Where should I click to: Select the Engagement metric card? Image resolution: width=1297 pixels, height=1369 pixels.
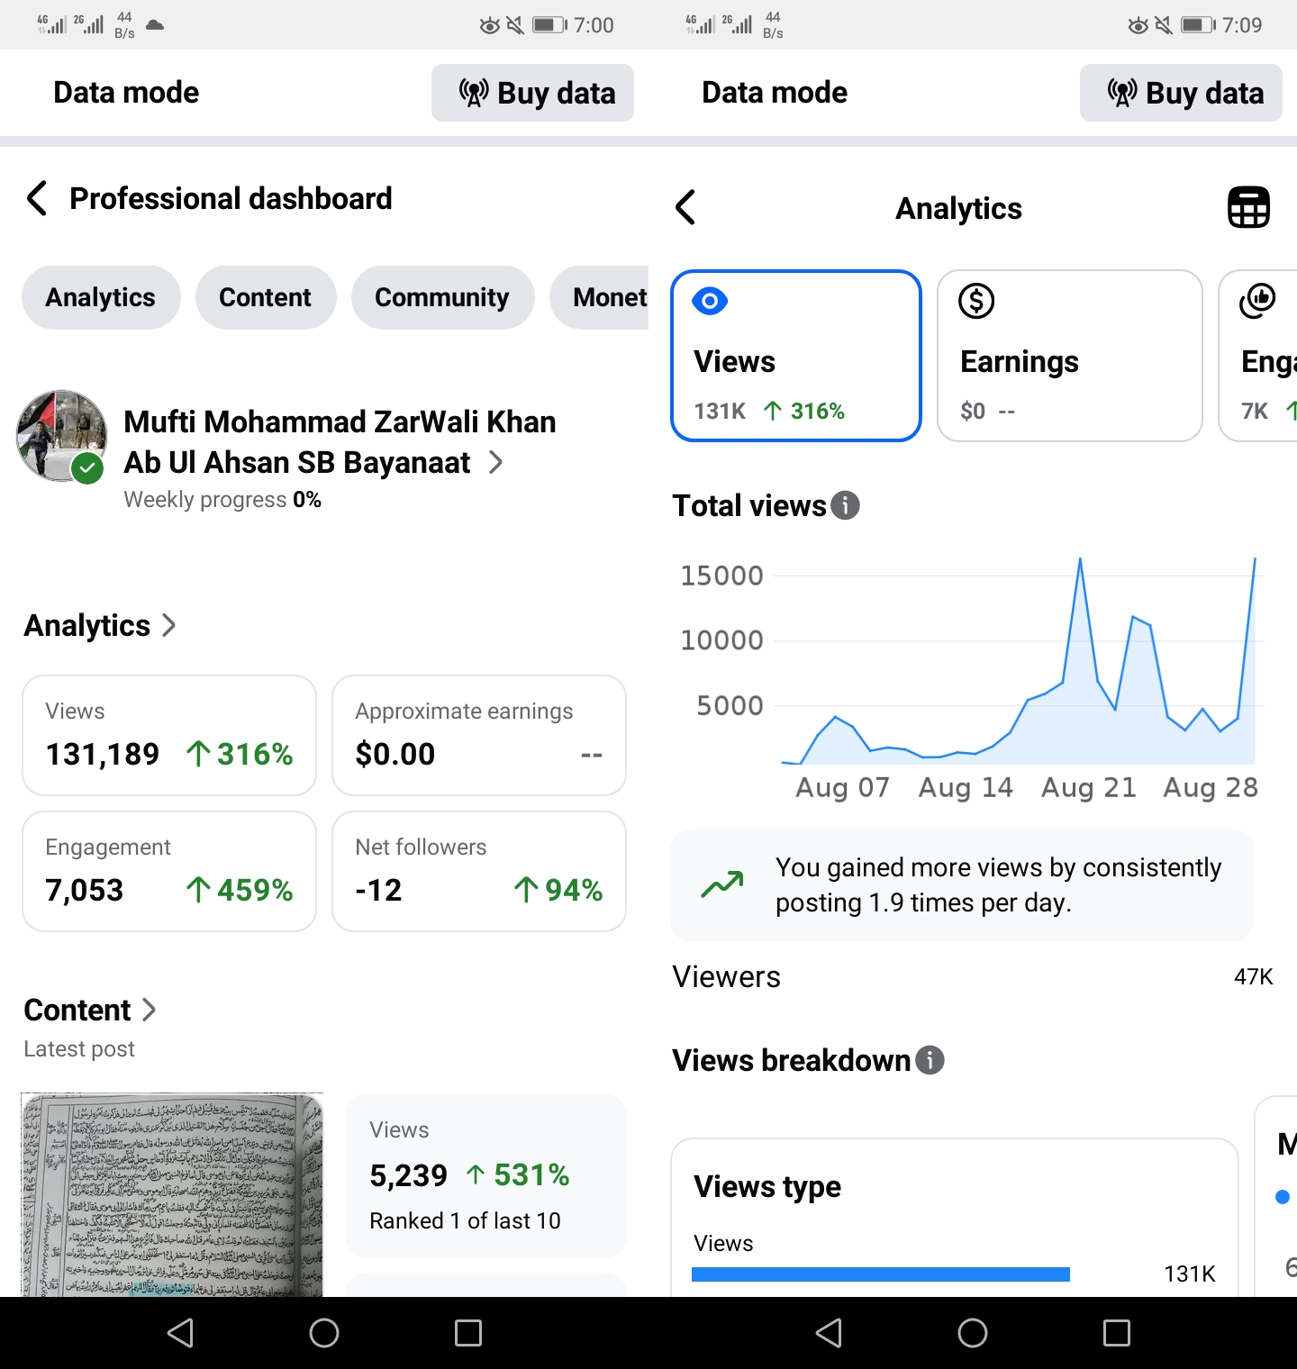pyautogui.click(x=1258, y=356)
